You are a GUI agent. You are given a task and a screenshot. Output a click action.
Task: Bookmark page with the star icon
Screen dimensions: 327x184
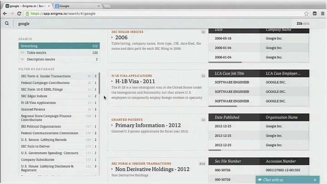coord(306,14)
